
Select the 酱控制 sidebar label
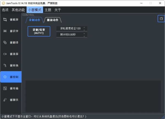14,77
